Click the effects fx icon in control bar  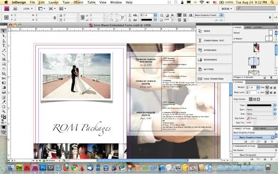tap(172, 16)
